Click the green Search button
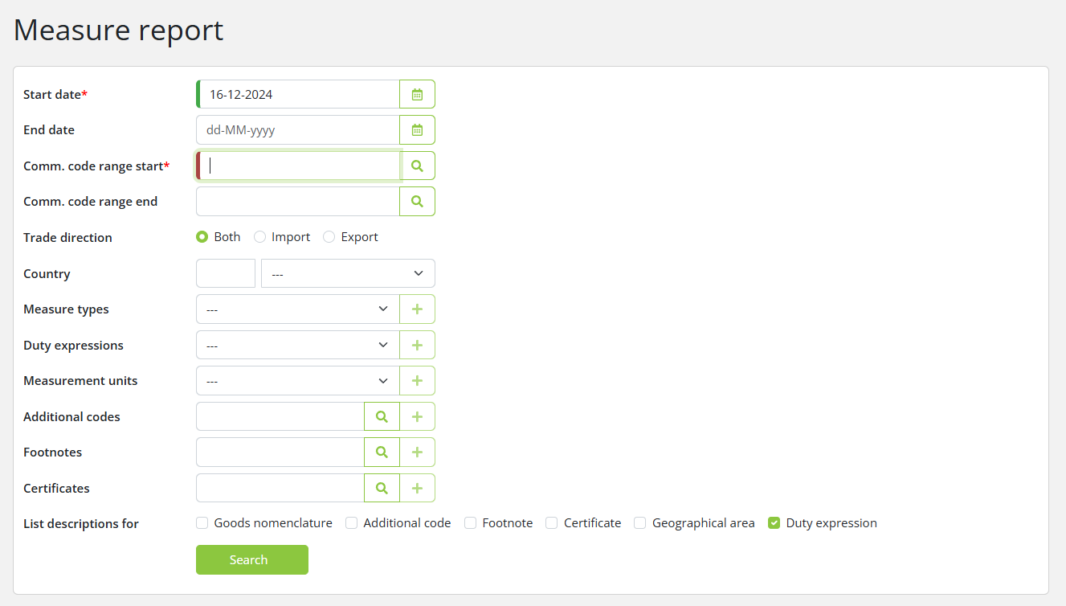This screenshot has width=1066, height=606. (x=251, y=559)
